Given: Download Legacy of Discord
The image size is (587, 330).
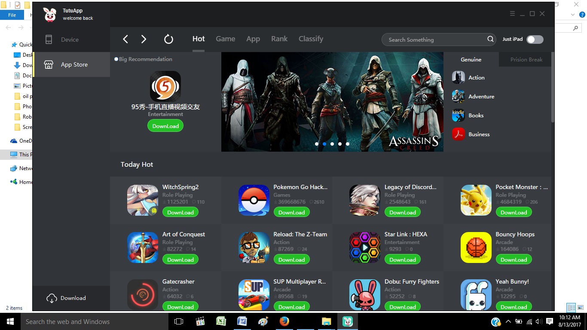Looking at the screenshot, I should [403, 212].
